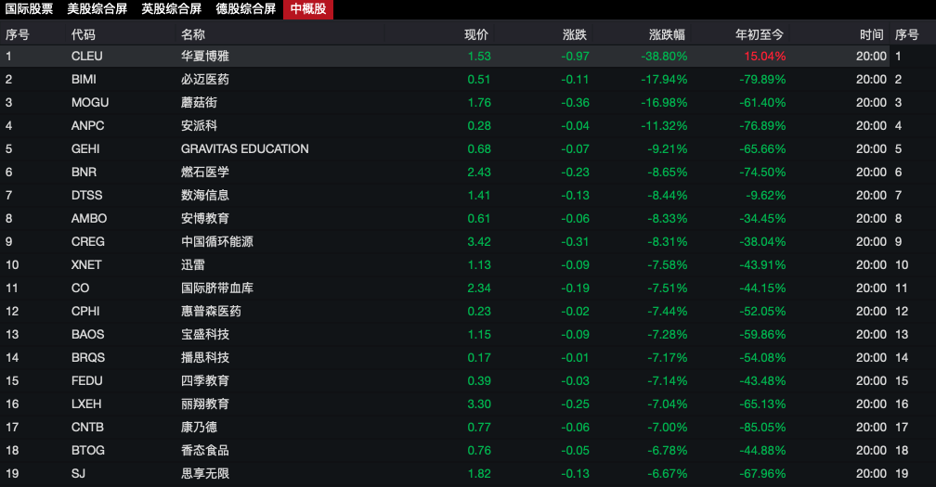Open stock 香态食品
936x487 pixels.
(204, 451)
